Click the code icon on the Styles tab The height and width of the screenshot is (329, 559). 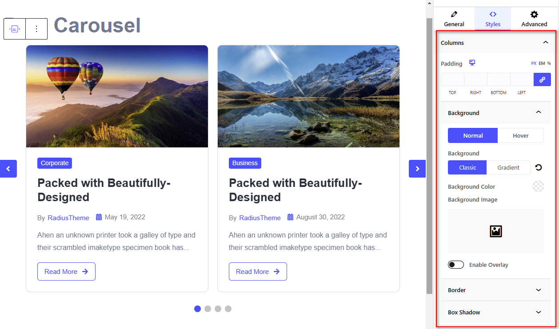pos(493,14)
